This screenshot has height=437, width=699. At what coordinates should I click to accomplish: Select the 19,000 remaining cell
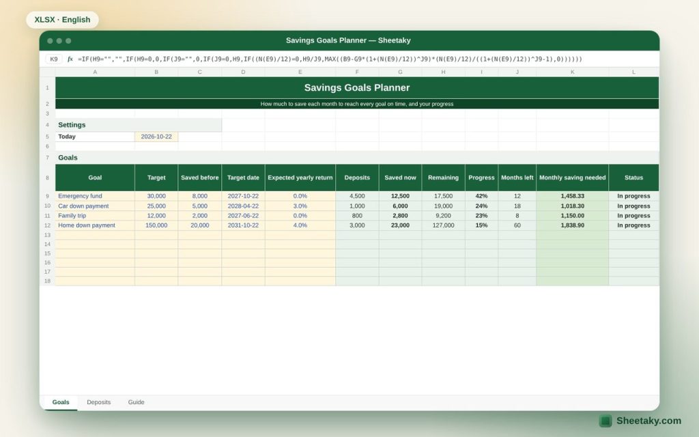coord(443,206)
